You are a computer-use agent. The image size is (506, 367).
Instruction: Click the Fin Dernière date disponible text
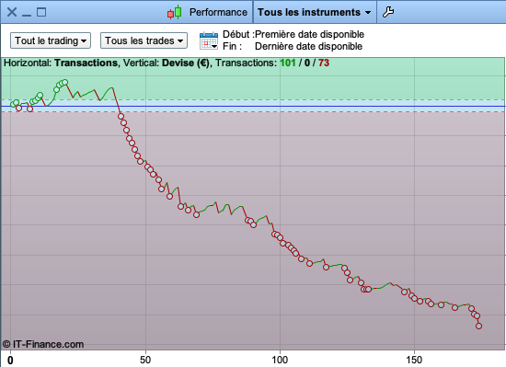293,46
